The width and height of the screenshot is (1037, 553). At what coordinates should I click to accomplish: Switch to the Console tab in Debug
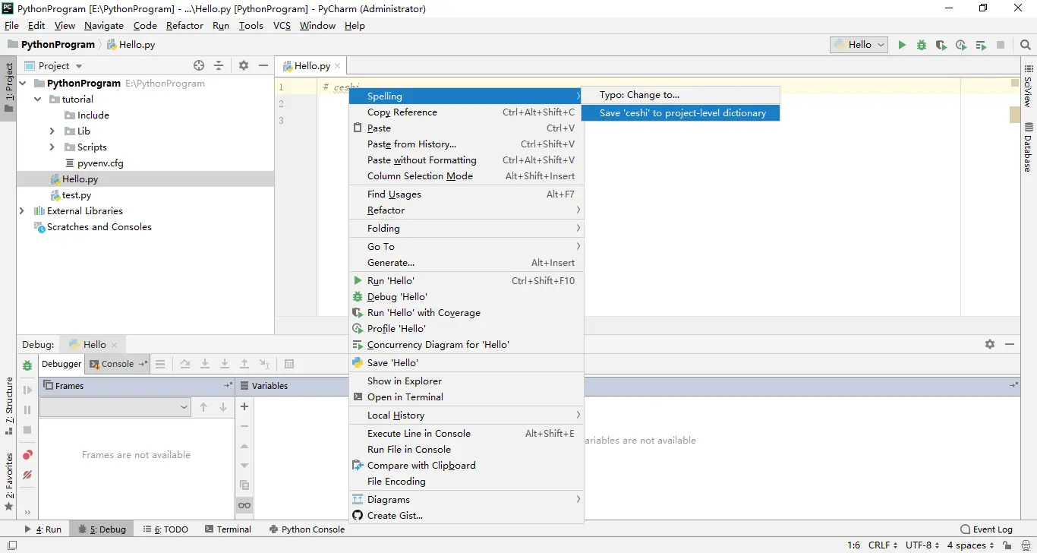(118, 364)
